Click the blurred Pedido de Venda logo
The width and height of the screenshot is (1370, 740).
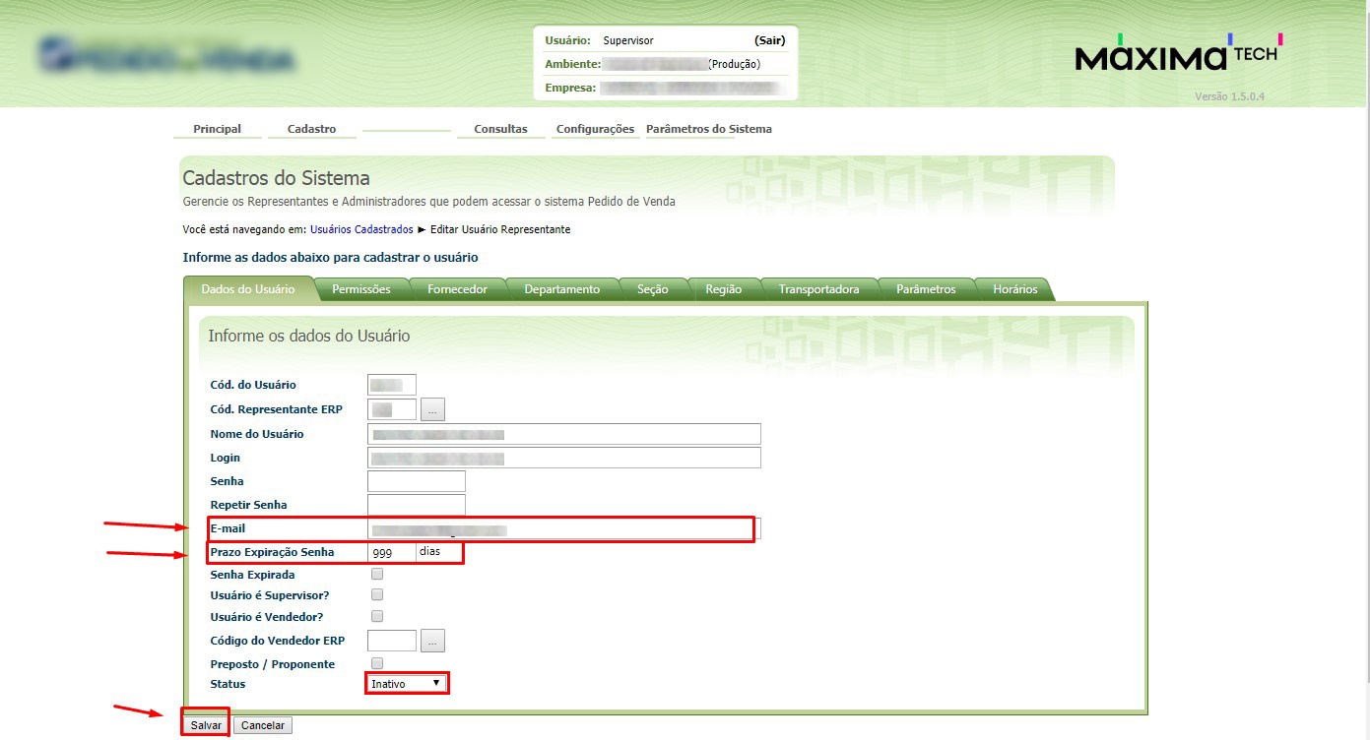(x=167, y=58)
